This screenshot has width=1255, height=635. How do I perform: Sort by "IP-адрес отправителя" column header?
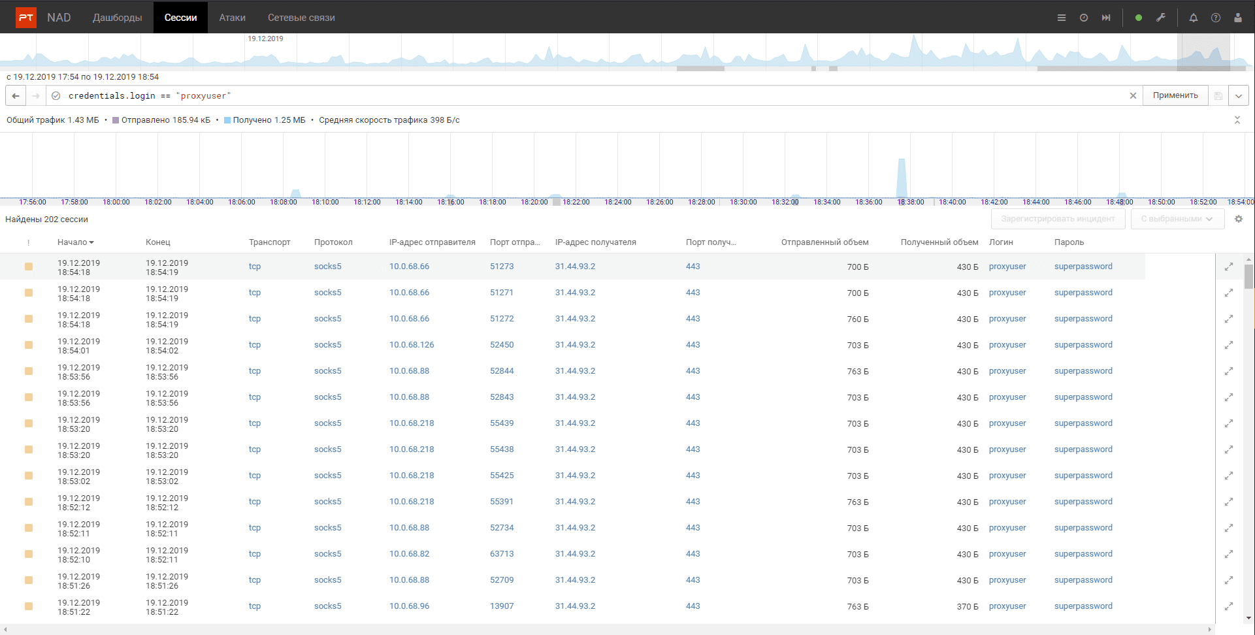432,242
